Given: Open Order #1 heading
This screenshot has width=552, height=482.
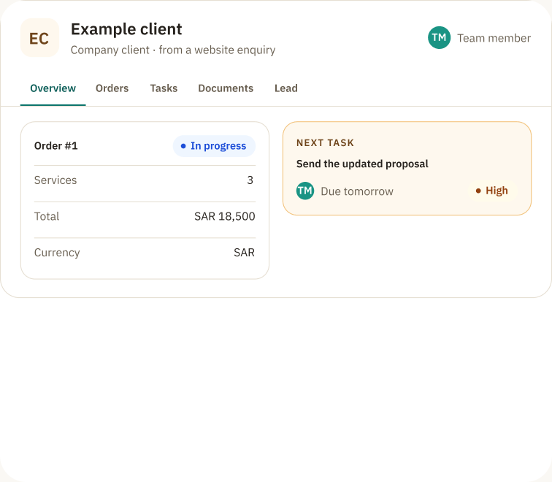Looking at the screenshot, I should 56,146.
